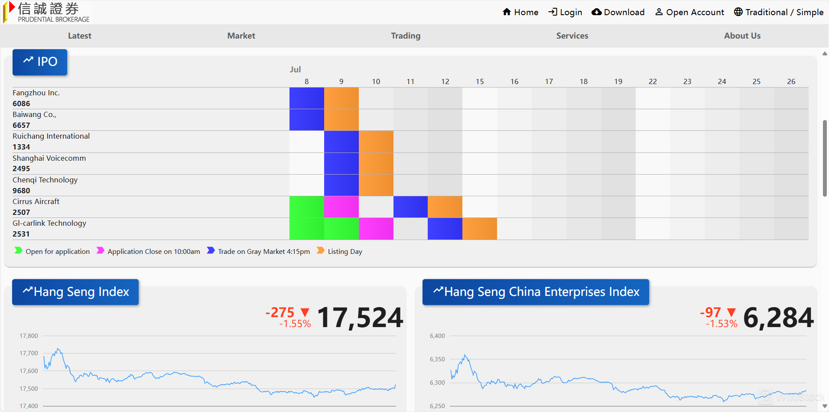Click the Cirrus Aircraft IPO row name
Screen dimensions: 829x412
(x=36, y=201)
